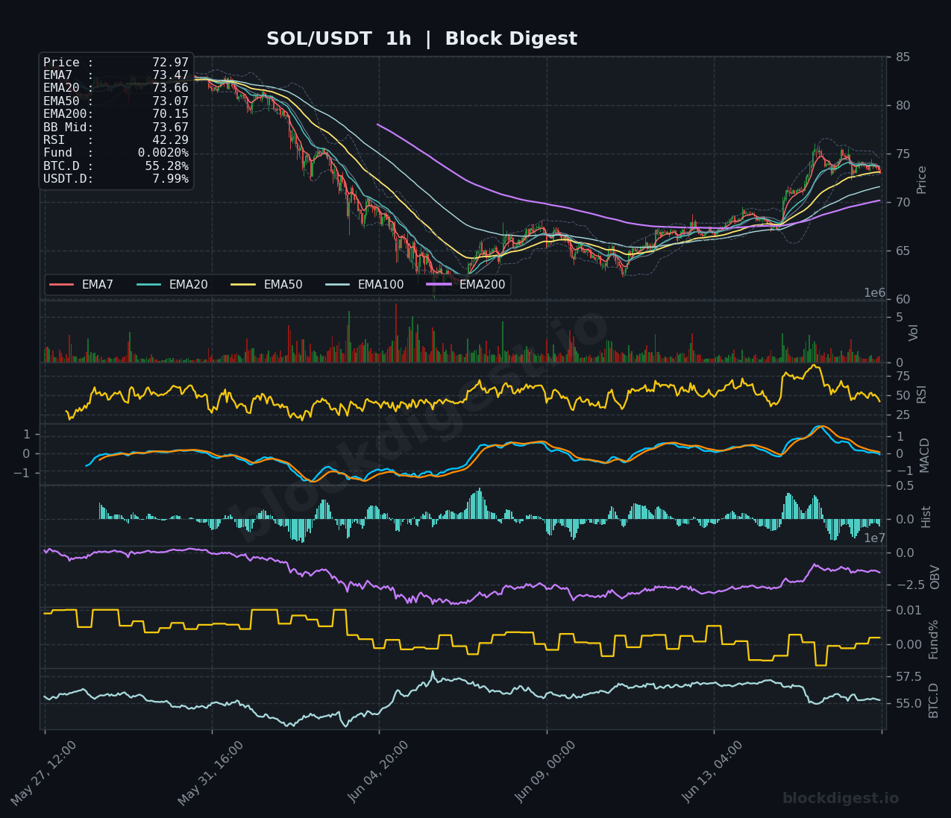
Task: Click the RSI panel axis label
Action: pos(922,394)
